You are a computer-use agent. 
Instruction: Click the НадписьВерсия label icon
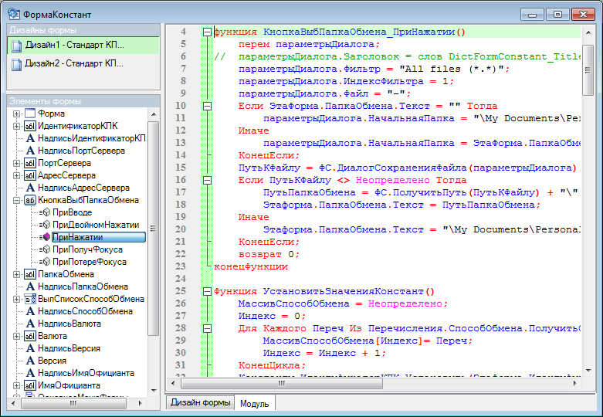(30, 348)
